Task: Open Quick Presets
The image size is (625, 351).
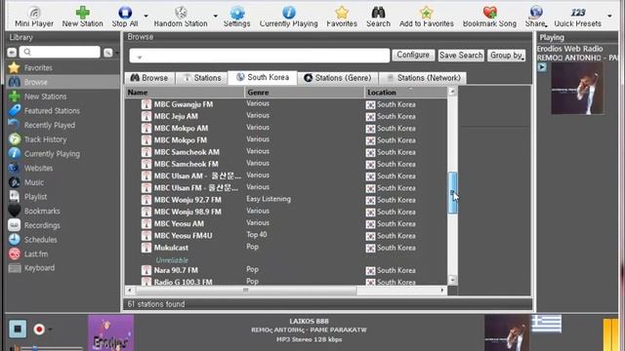Action: tap(577, 17)
